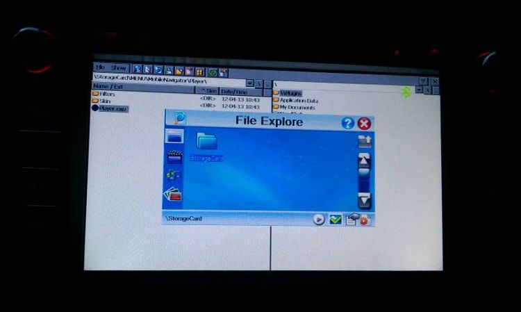521x312 pixels.
Task: Toggle the green checkmark select-all box
Action: (336, 220)
